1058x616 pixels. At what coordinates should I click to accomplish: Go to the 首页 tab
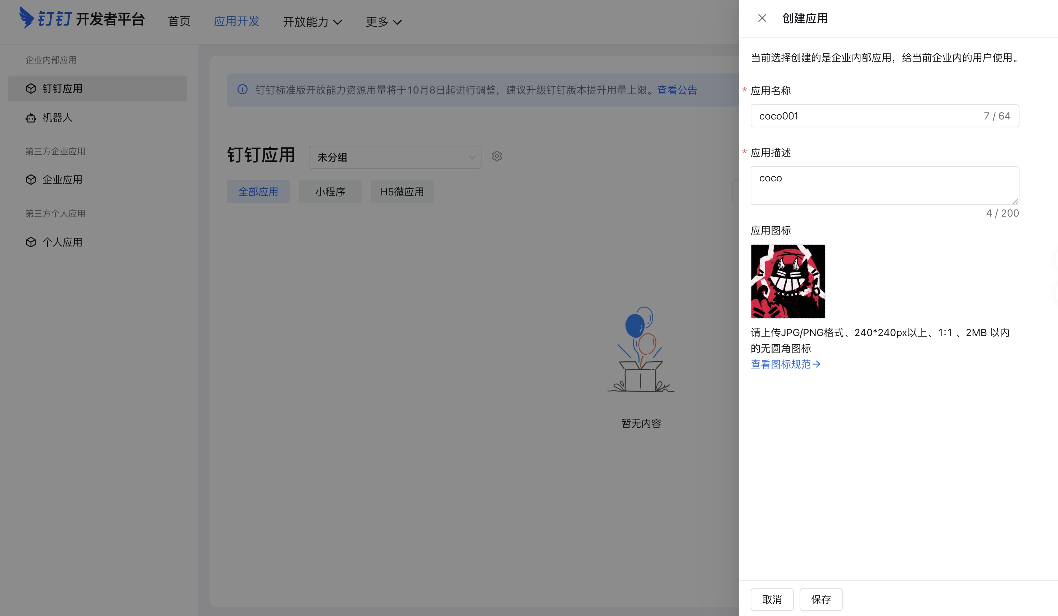point(179,21)
